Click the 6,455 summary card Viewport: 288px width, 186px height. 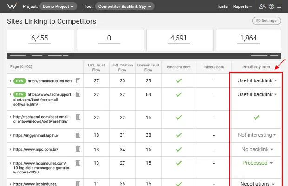40,40
